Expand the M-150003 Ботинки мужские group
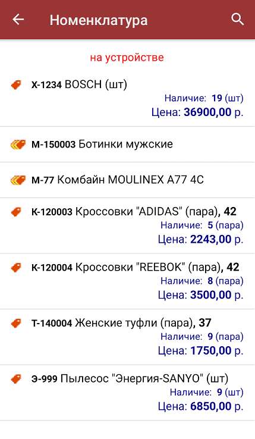Screen dimensions: 255x439 127,145
